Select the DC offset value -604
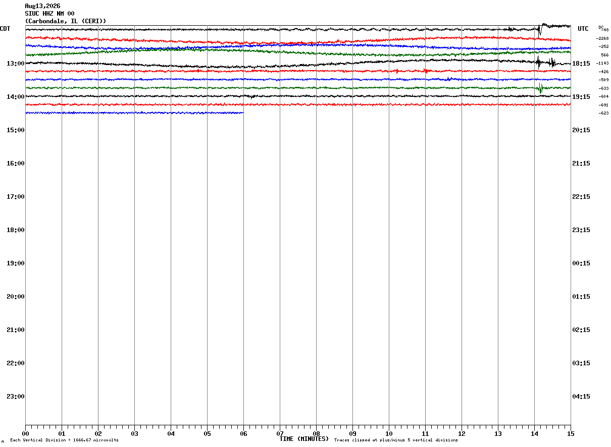 tap(603, 96)
